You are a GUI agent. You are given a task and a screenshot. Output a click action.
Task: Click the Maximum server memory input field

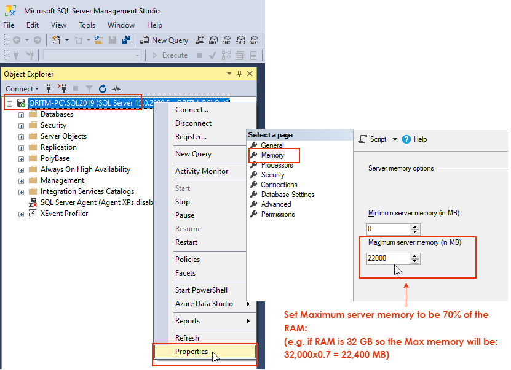coord(389,258)
